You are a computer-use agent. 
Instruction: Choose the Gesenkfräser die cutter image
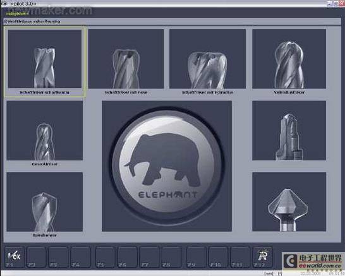pyautogui.click(x=45, y=131)
